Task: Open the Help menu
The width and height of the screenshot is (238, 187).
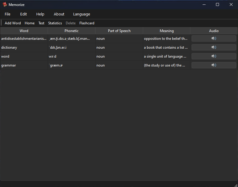Action: pos(40,14)
